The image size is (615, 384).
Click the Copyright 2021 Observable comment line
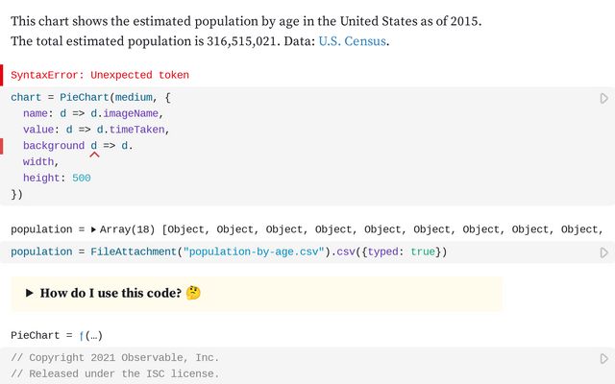point(115,357)
